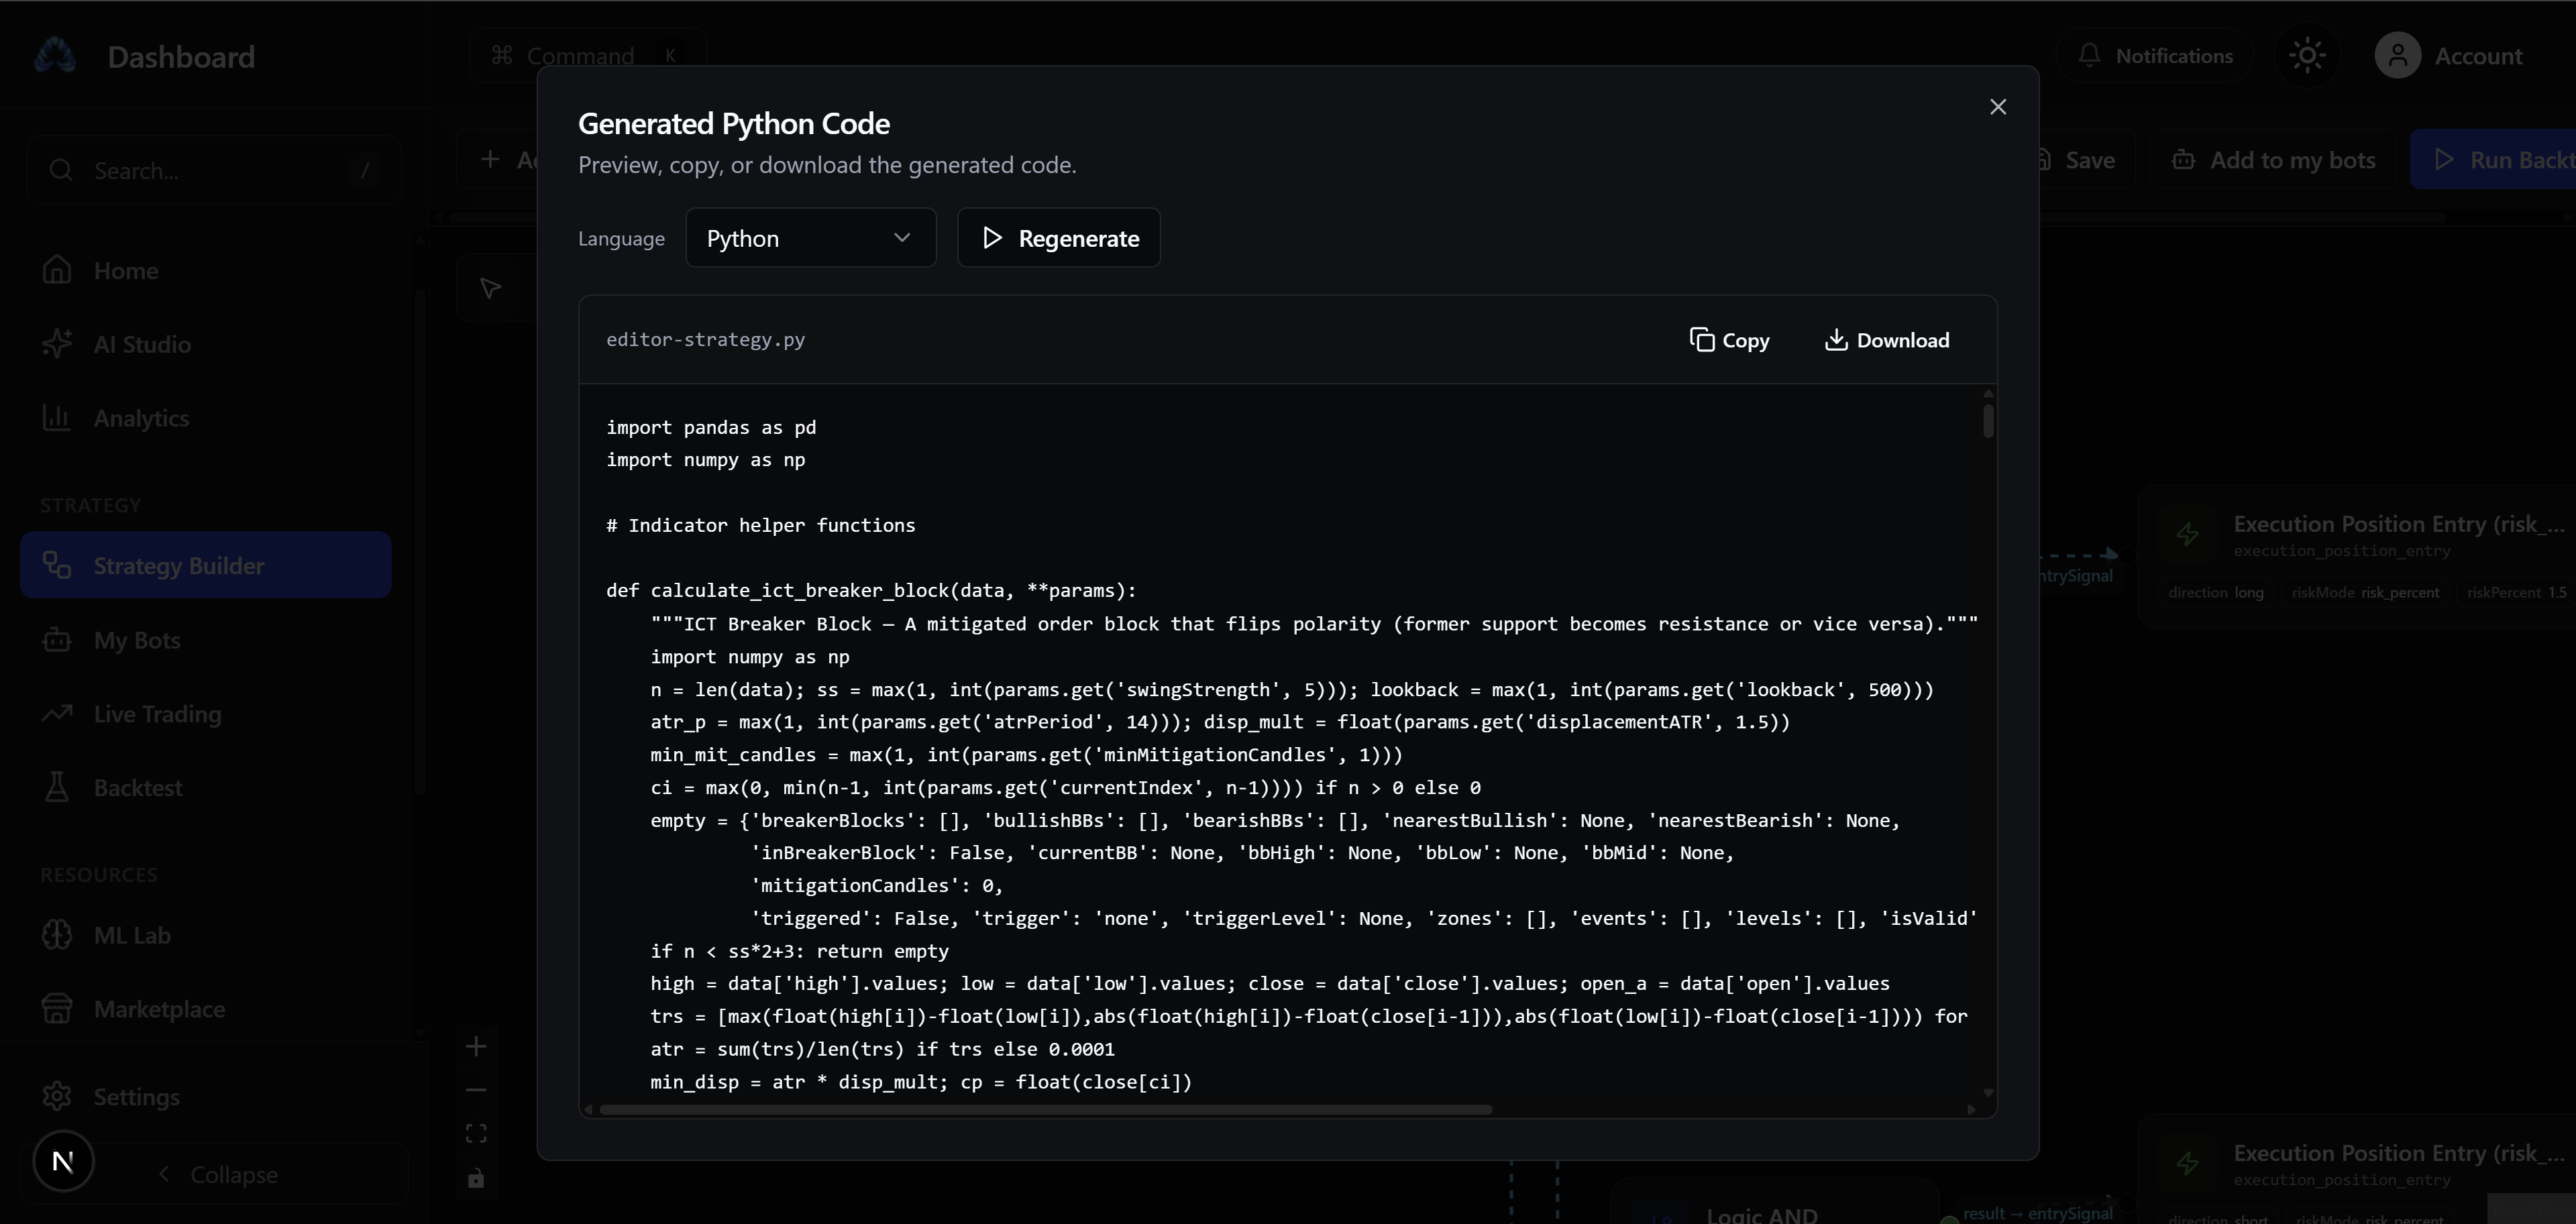Image resolution: width=2576 pixels, height=1224 pixels.
Task: Close the Generated Python Code dialog
Action: click(1997, 107)
